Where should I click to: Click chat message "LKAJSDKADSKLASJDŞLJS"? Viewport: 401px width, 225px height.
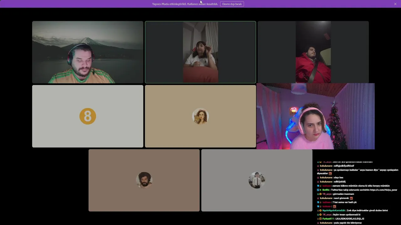tap(350, 219)
